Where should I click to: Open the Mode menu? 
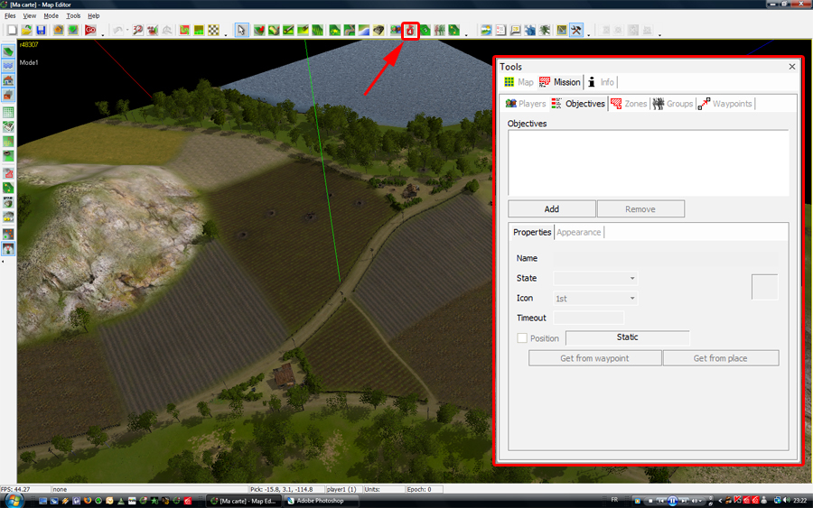pos(51,16)
